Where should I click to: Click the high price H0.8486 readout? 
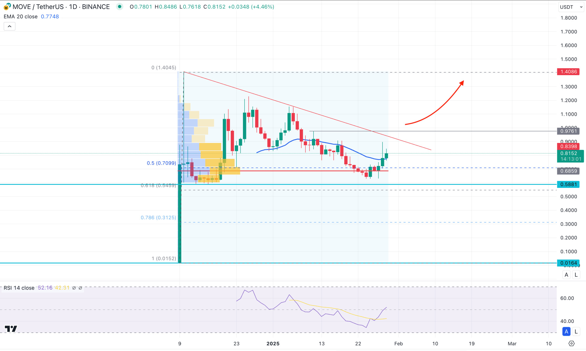pyautogui.click(x=166, y=7)
